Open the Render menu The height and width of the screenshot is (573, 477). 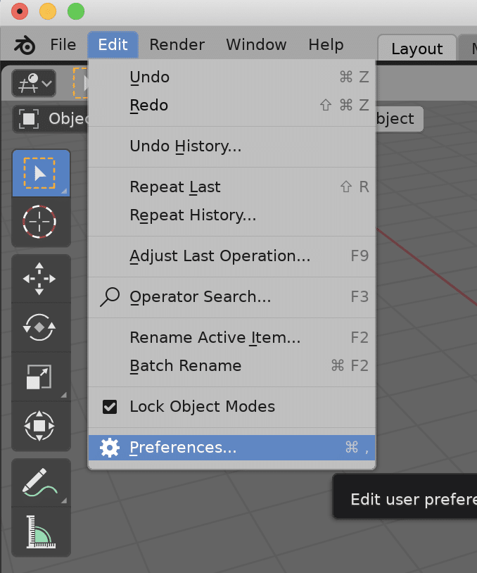177,44
